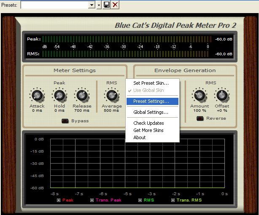The width and height of the screenshot is (259, 215).
Task: Click the Meter Settings panel heading
Action: [x=75, y=70]
